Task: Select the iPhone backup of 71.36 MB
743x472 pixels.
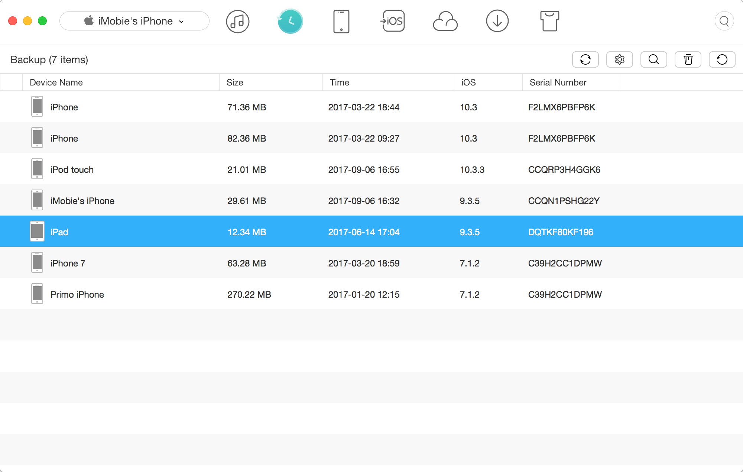Action: 371,107
